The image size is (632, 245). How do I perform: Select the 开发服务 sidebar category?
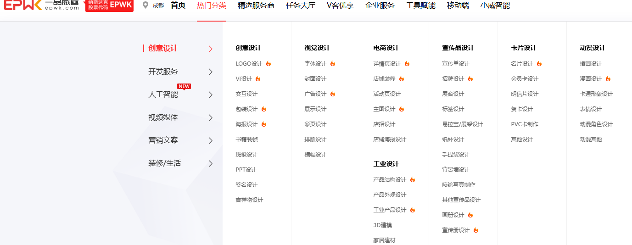[163, 72]
